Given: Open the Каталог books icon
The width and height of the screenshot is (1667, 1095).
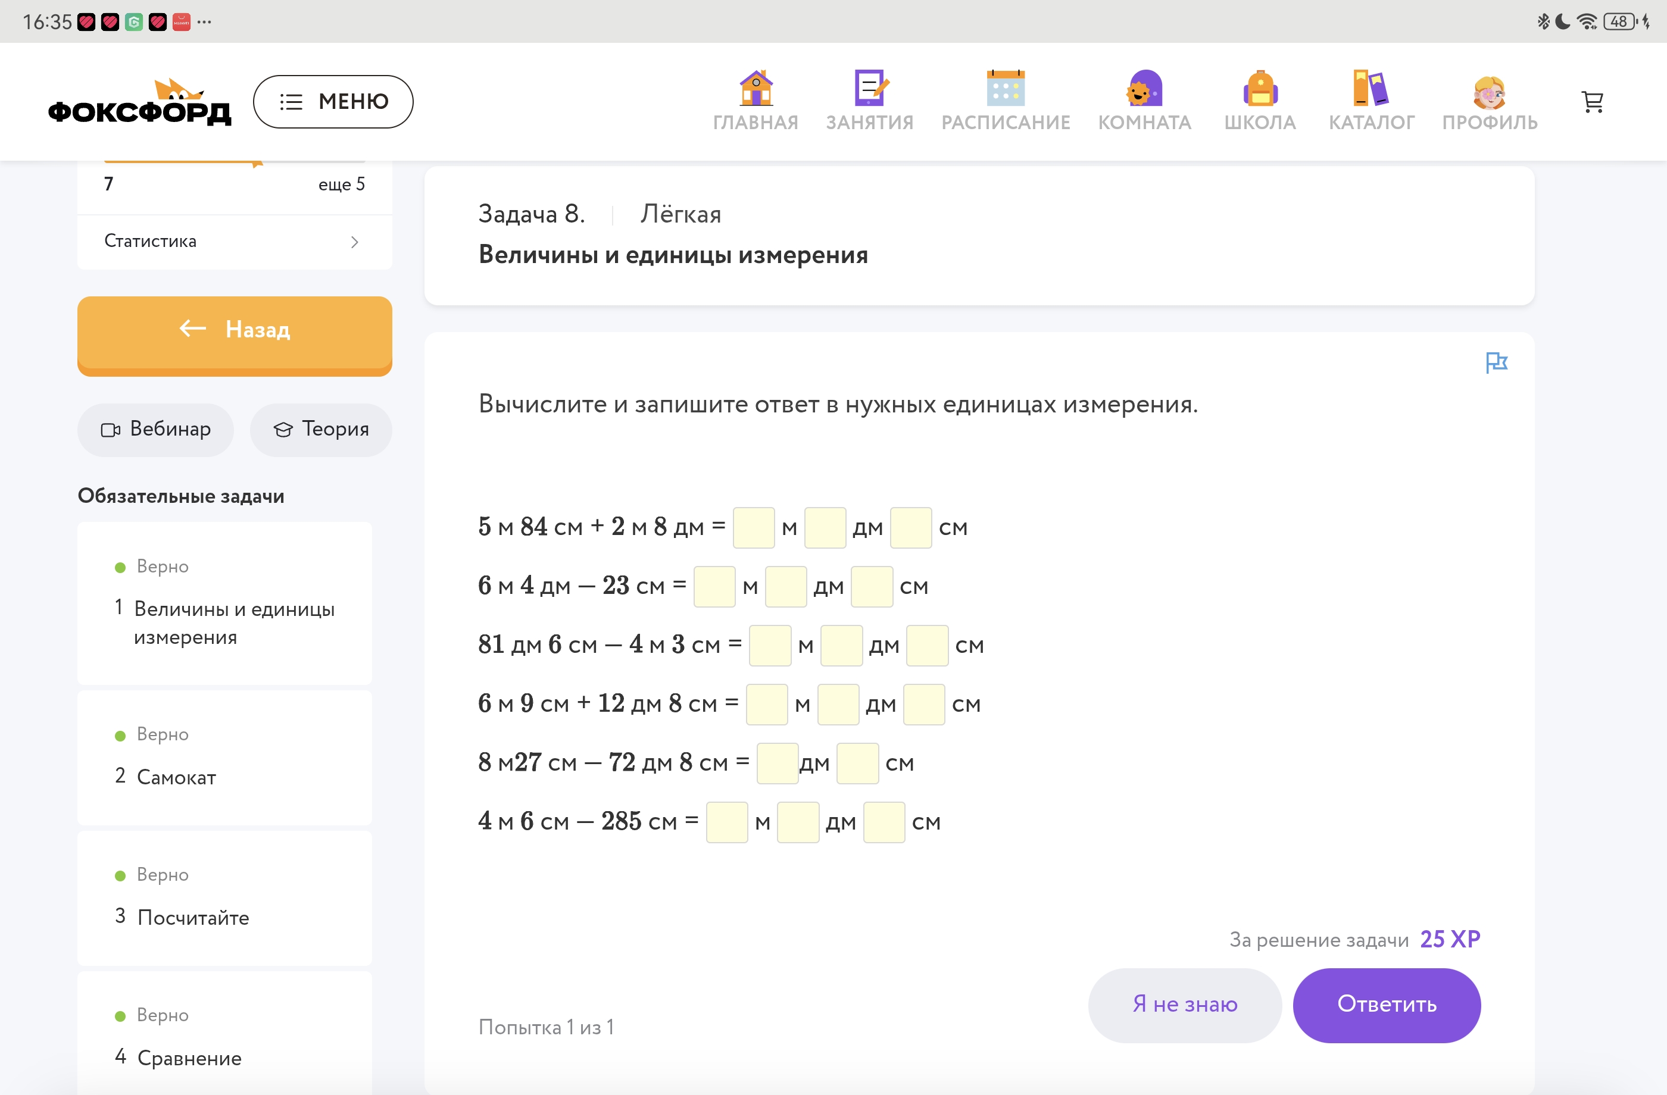Looking at the screenshot, I should click(1371, 89).
